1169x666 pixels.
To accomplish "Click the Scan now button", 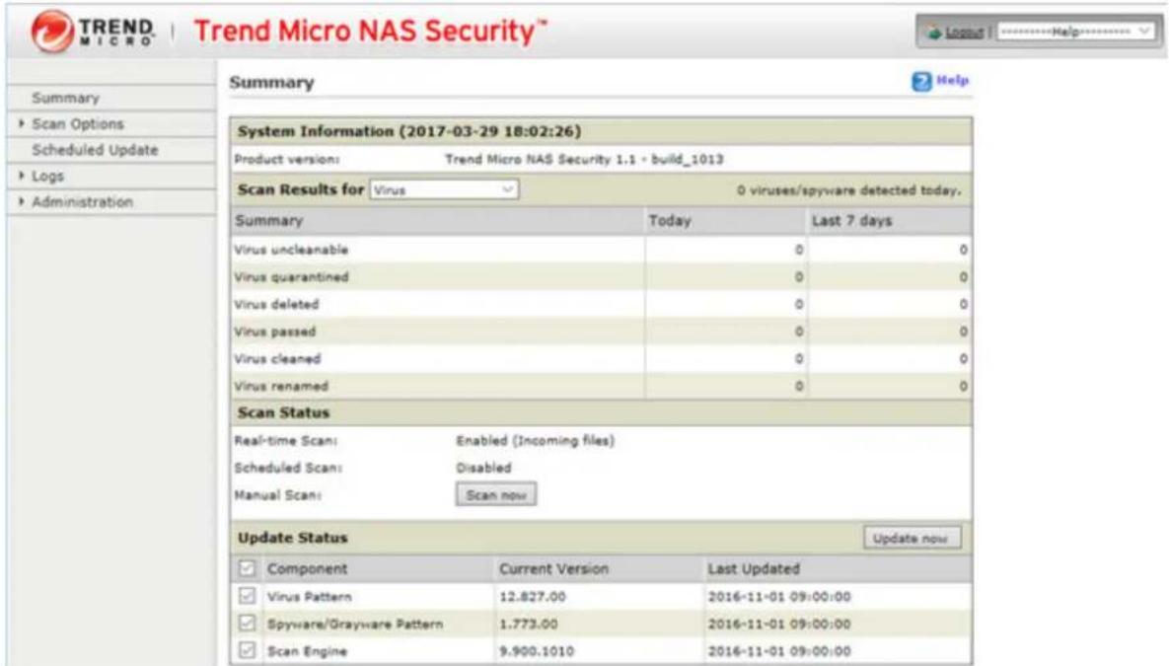I will [496, 494].
